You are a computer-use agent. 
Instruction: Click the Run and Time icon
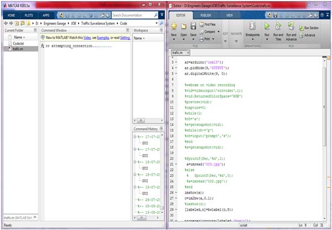pyautogui.click(x=278, y=26)
